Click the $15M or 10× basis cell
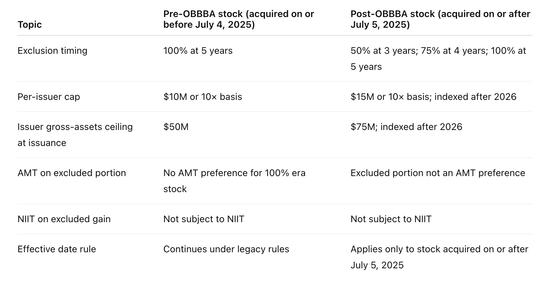The image size is (543, 288). pyautogui.click(x=433, y=97)
